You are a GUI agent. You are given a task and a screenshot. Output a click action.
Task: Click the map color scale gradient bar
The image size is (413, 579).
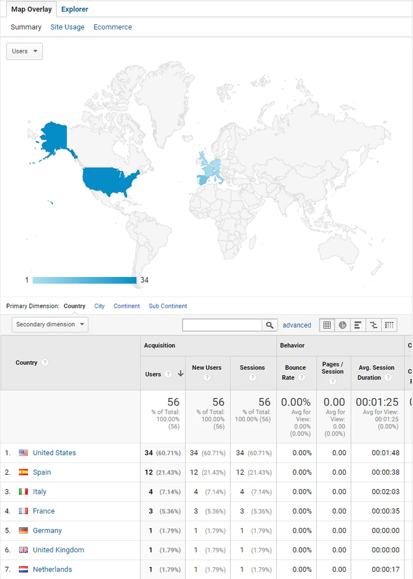[85, 281]
